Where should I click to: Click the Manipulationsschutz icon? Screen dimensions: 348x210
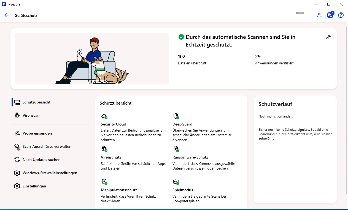tap(104, 182)
